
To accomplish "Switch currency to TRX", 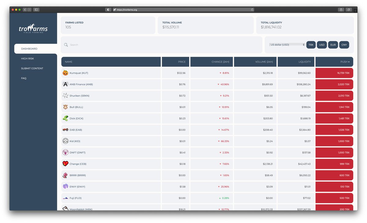I will pos(311,45).
